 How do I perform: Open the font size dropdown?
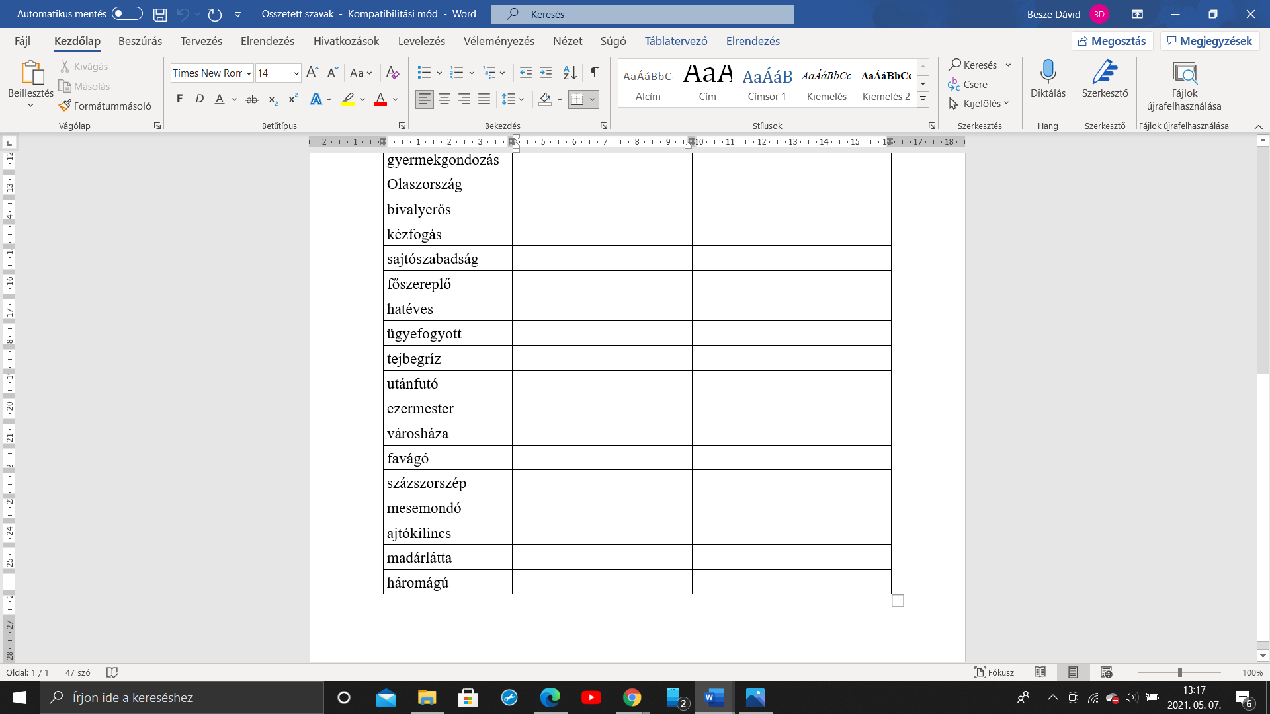pyautogui.click(x=296, y=73)
